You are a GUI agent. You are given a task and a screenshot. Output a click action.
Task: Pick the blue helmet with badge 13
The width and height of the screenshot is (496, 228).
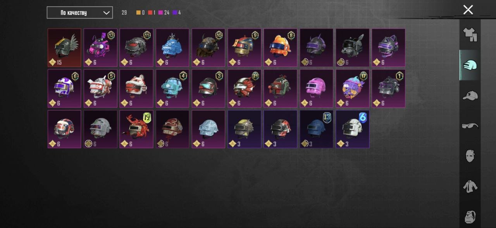click(x=317, y=129)
